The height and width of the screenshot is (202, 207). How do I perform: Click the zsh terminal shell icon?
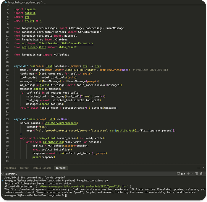pyautogui.click(x=178, y=174)
